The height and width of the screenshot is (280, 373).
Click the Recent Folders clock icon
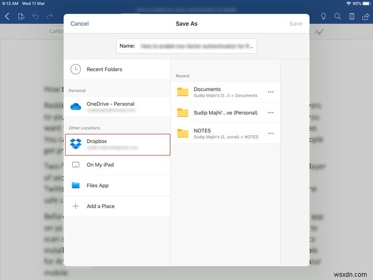[76, 69]
